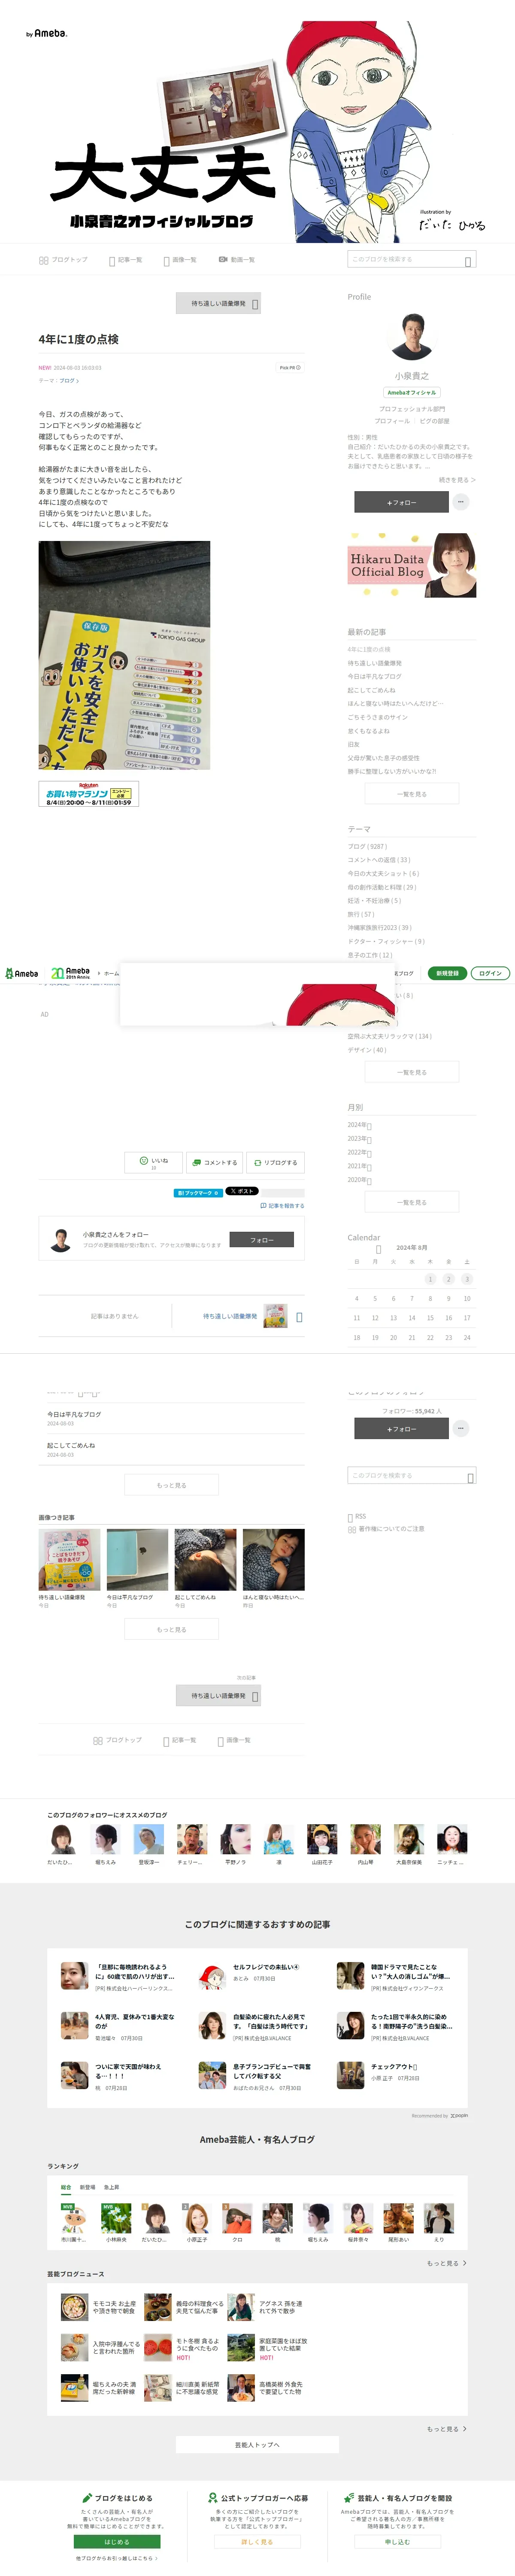This screenshot has height=2576, width=515.
Task: Open the RSS feed link
Action: point(357,1517)
